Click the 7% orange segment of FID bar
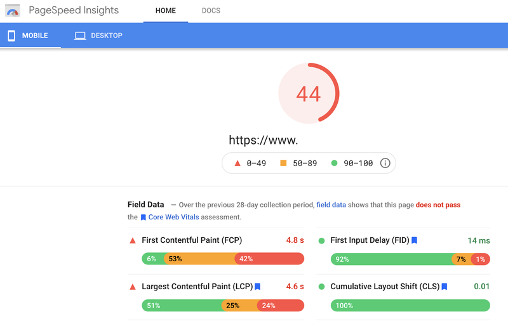This screenshot has width=508, height=324. [462, 259]
